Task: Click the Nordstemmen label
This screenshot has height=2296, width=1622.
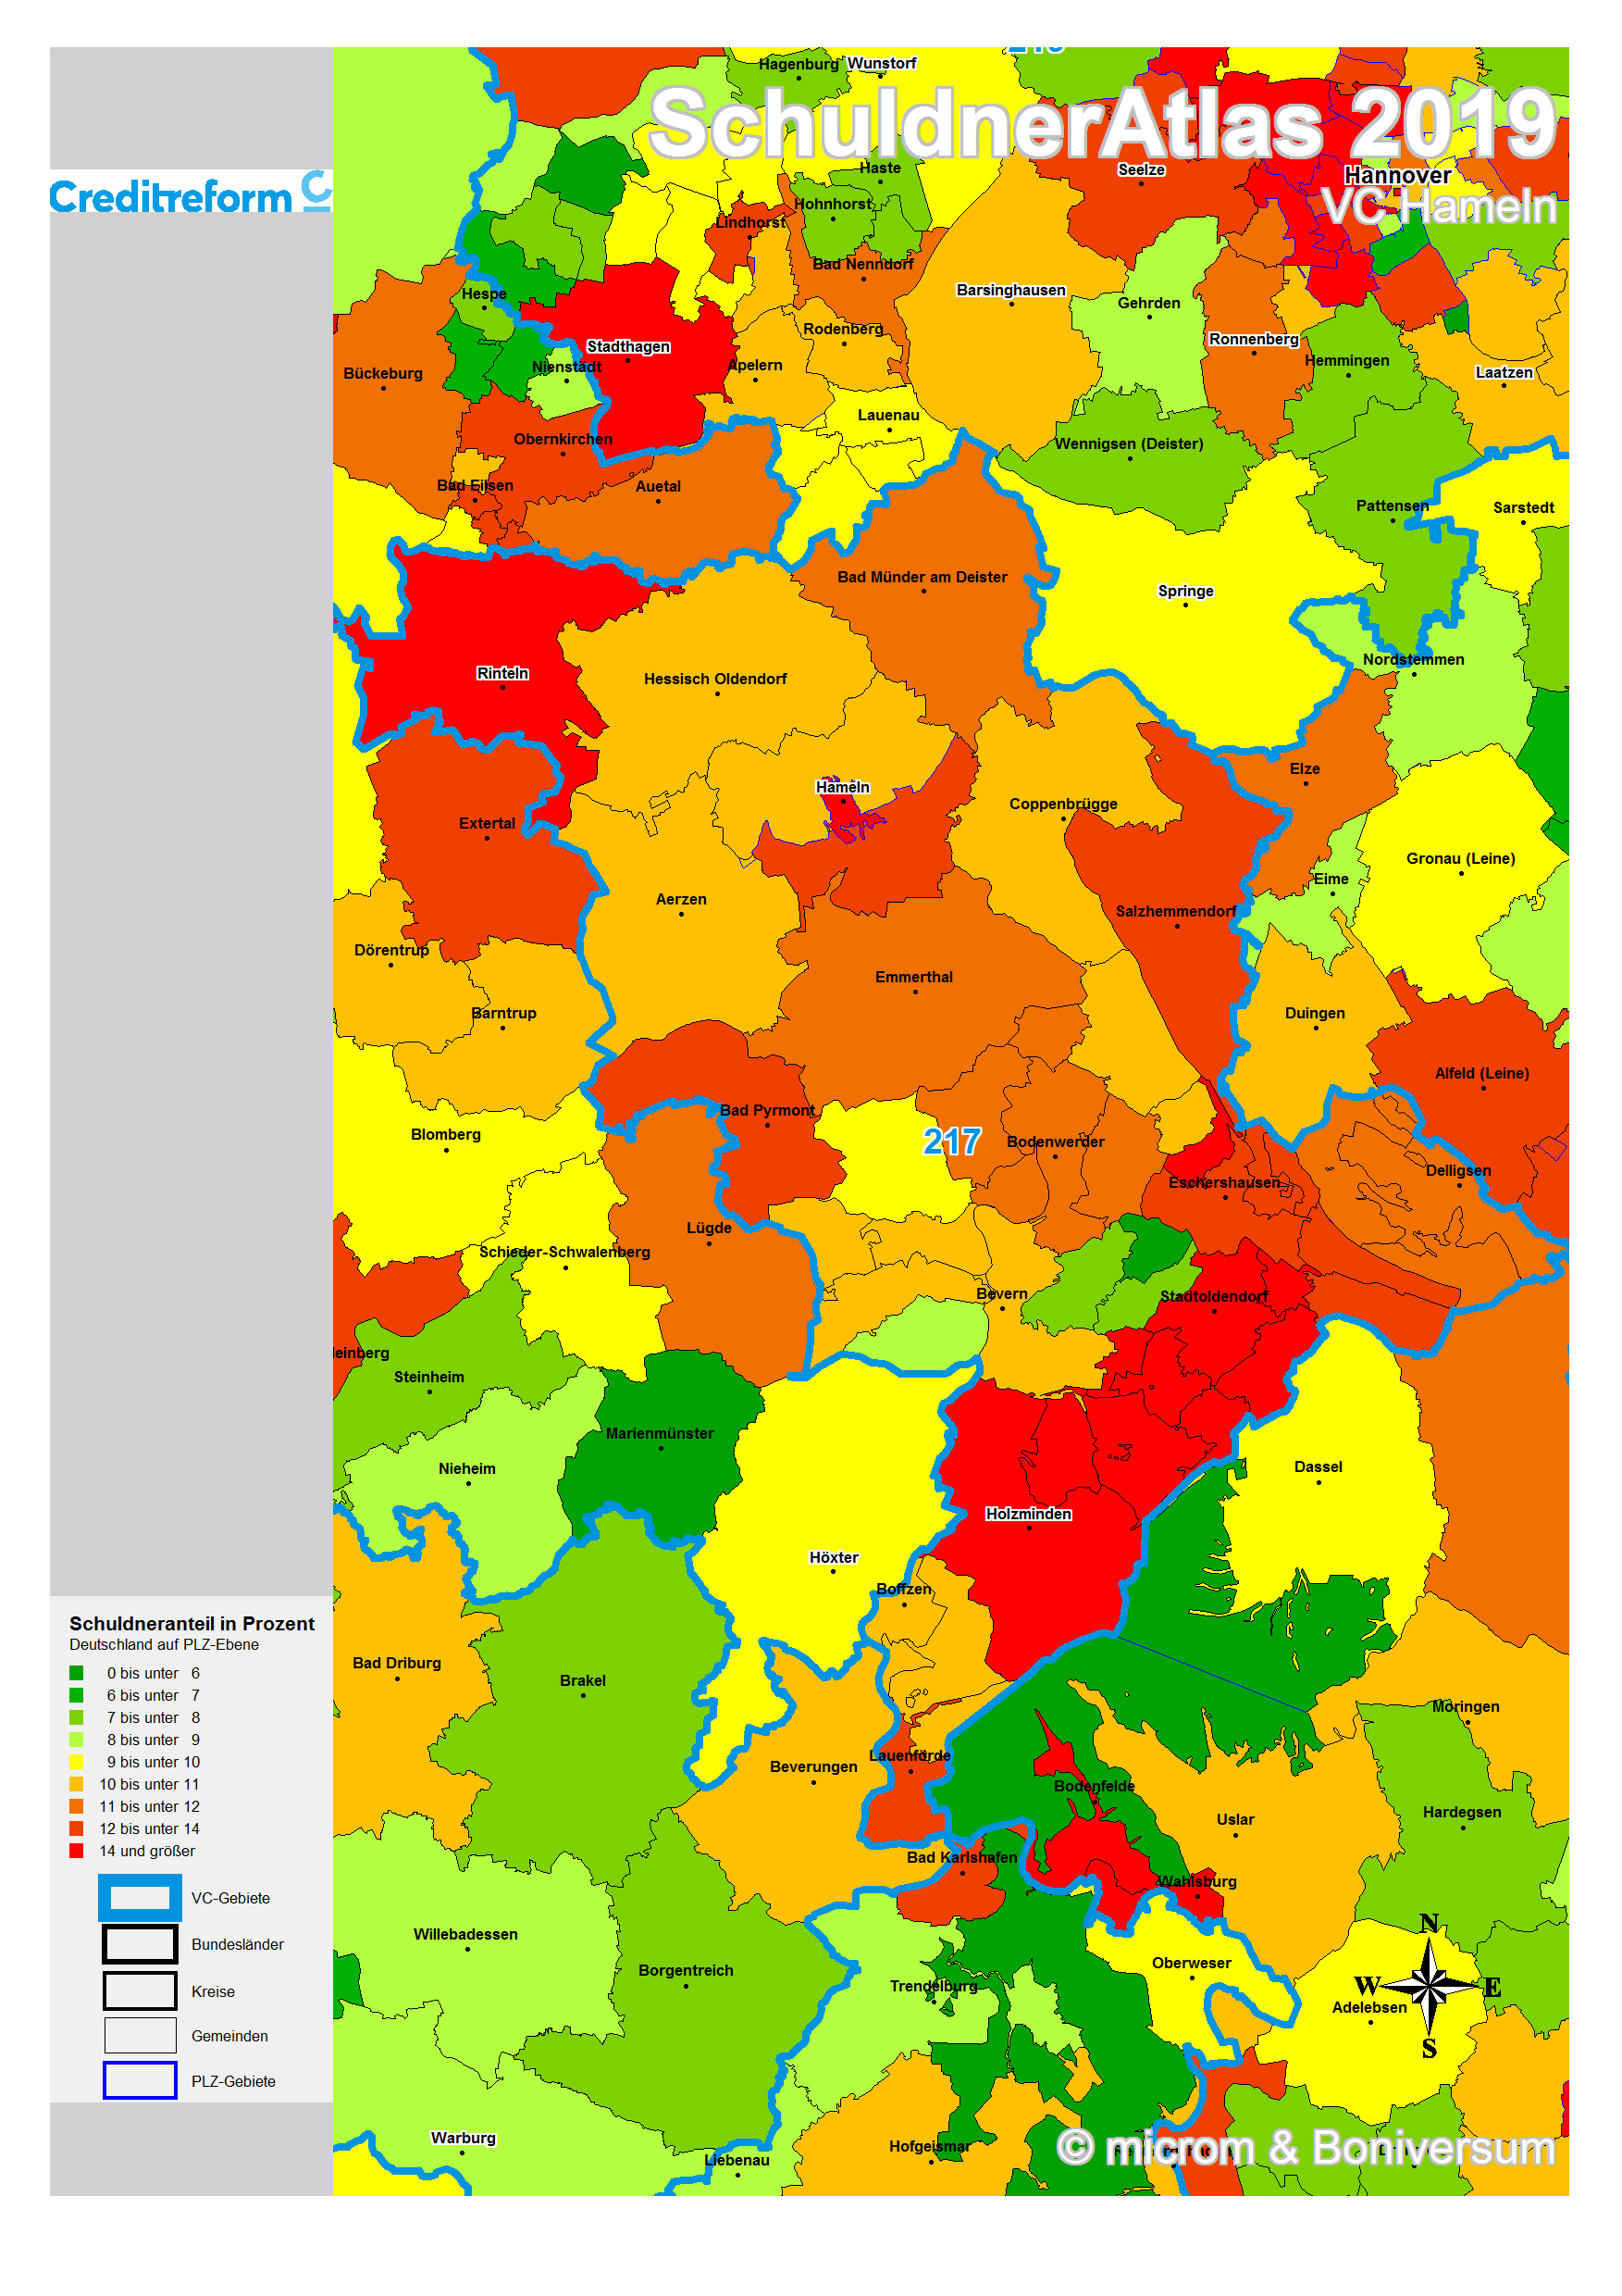Action: (x=1413, y=658)
